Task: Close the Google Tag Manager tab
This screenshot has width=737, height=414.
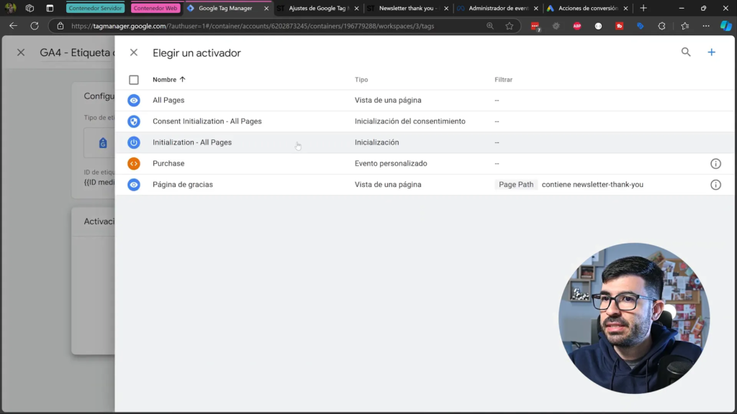Action: (x=266, y=9)
